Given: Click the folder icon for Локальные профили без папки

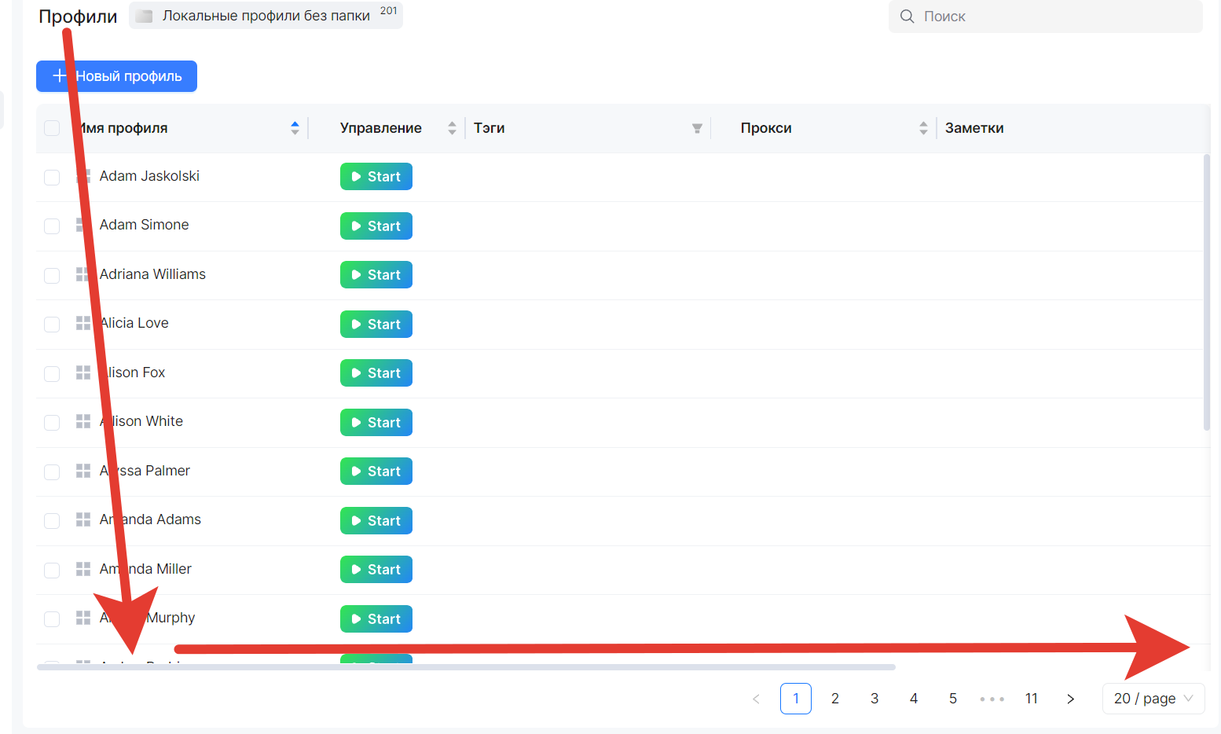Looking at the screenshot, I should (144, 17).
